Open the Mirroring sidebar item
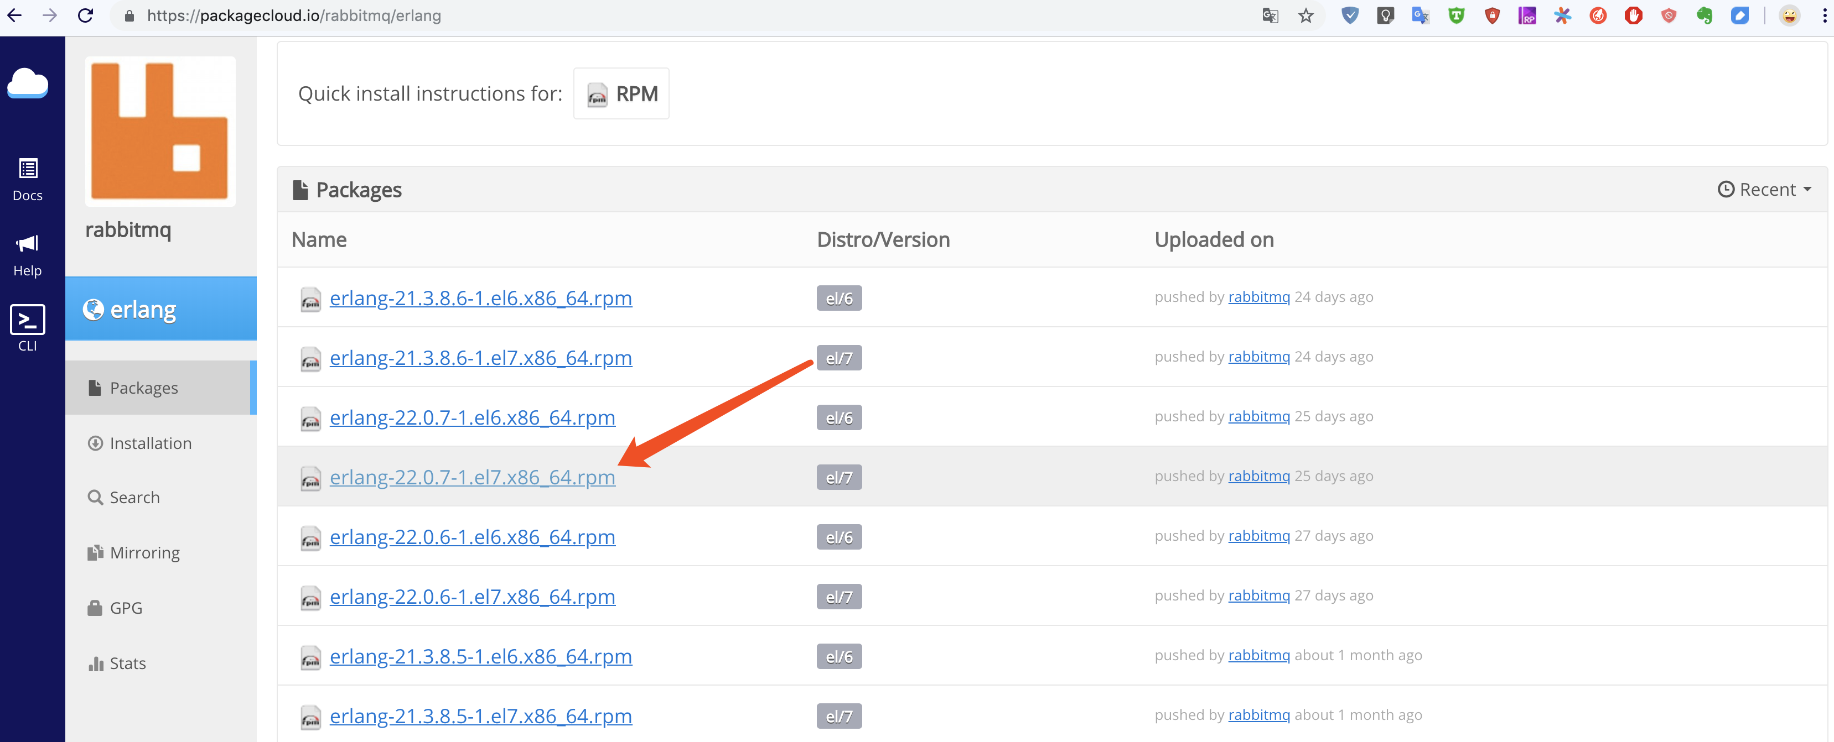This screenshot has width=1834, height=742. tap(144, 553)
